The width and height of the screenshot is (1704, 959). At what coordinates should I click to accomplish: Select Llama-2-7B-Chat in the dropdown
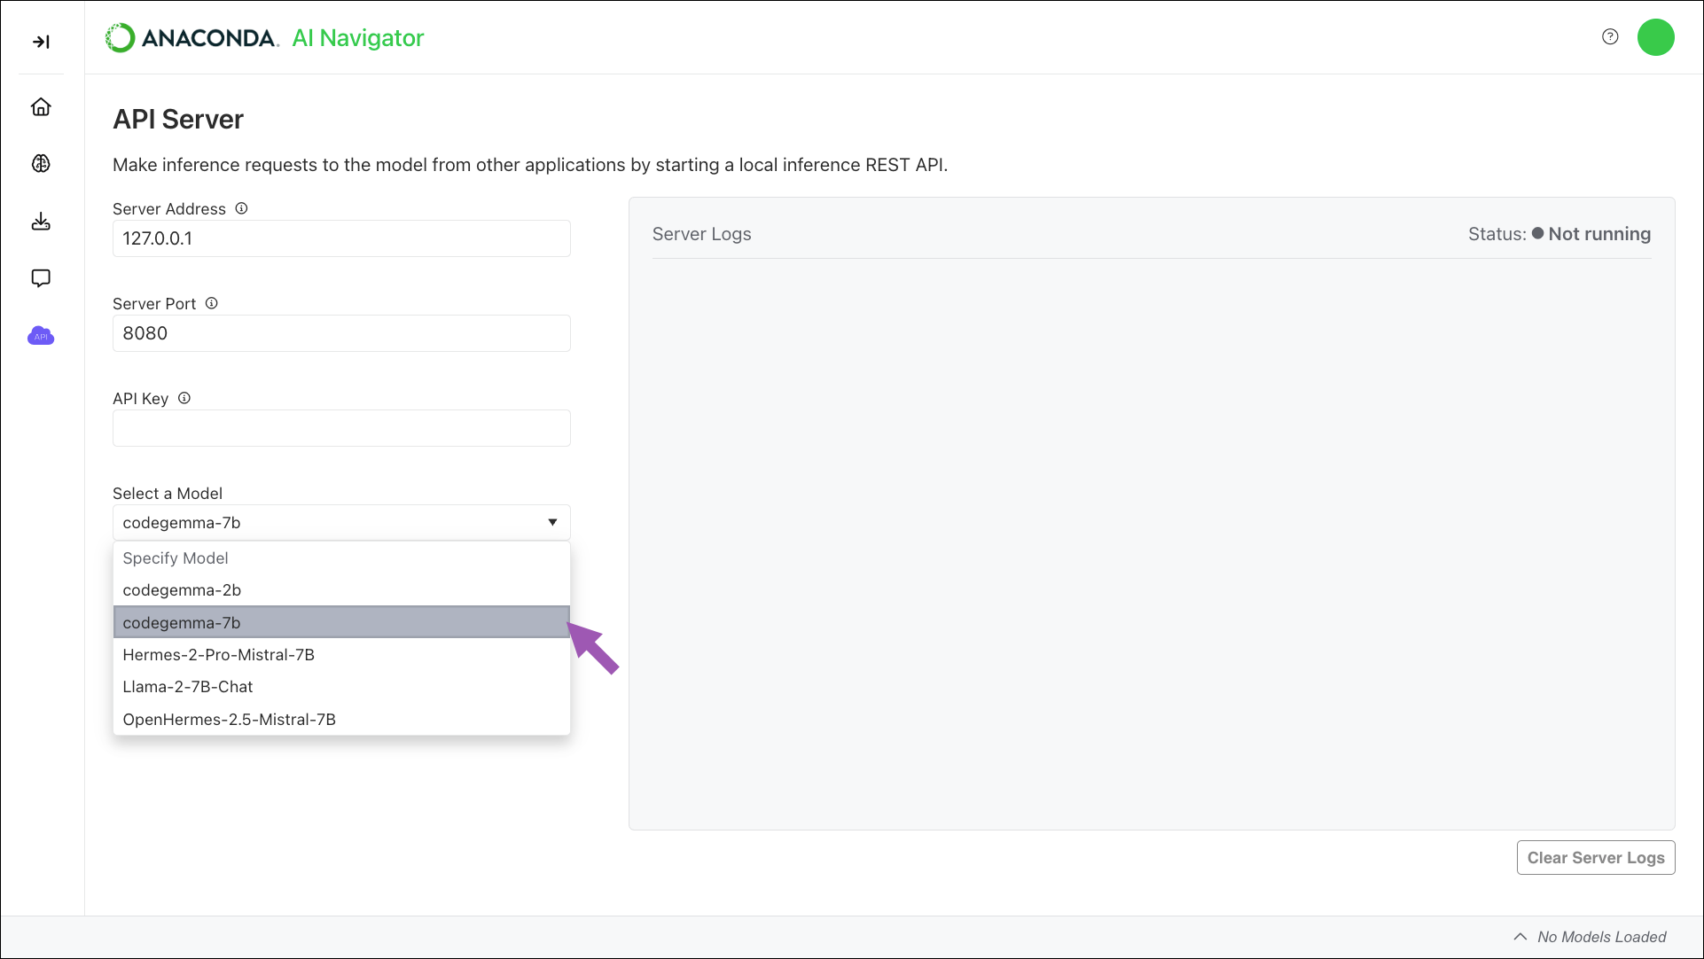click(188, 686)
